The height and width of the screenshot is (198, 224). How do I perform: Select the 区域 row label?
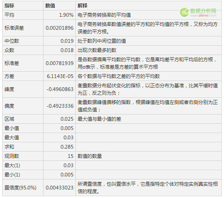pyautogui.click(x=9, y=119)
